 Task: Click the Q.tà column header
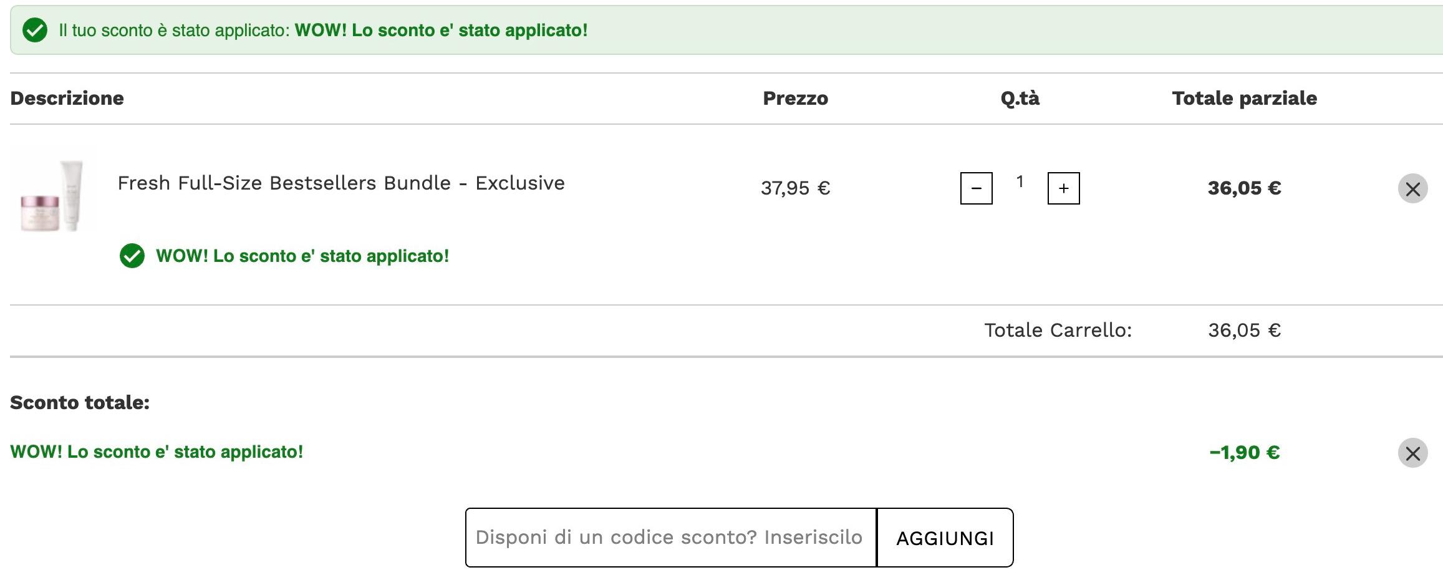(1020, 99)
